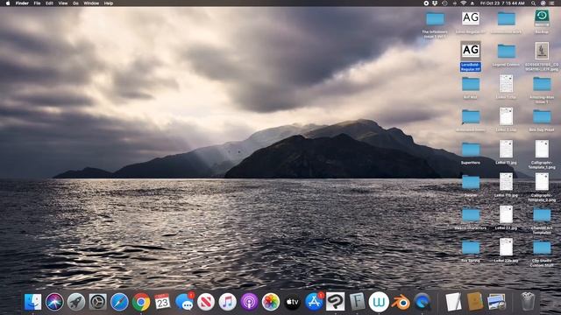561x315 pixels.
Task: Open the Apple menu
Action: tap(8, 3)
